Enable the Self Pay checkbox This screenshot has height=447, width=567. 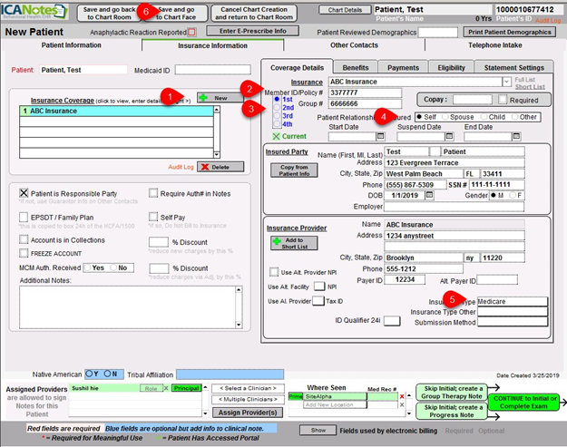click(153, 218)
